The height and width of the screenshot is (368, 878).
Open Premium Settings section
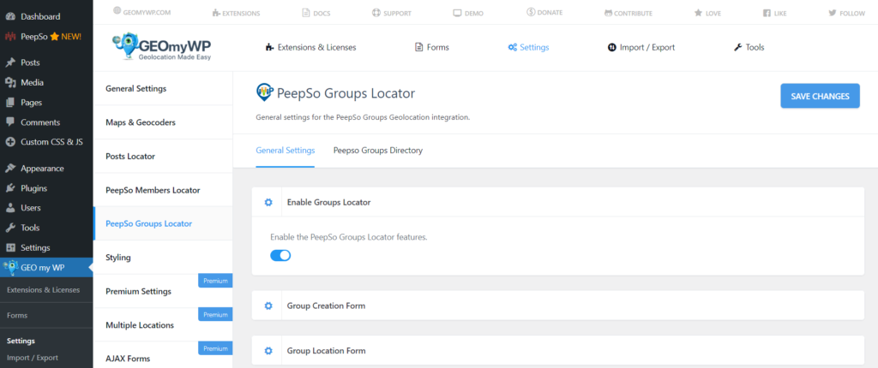coord(162,291)
